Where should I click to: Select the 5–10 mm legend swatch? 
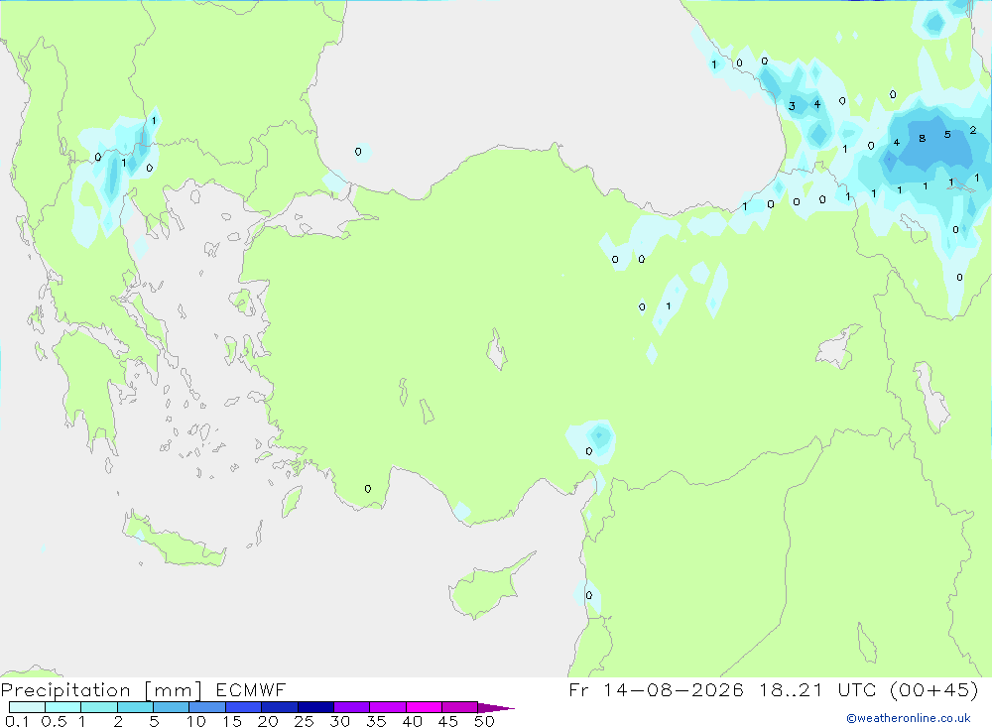click(x=172, y=707)
